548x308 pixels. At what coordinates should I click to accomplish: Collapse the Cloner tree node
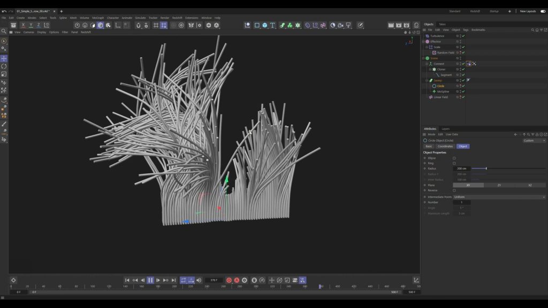pyautogui.click(x=430, y=70)
